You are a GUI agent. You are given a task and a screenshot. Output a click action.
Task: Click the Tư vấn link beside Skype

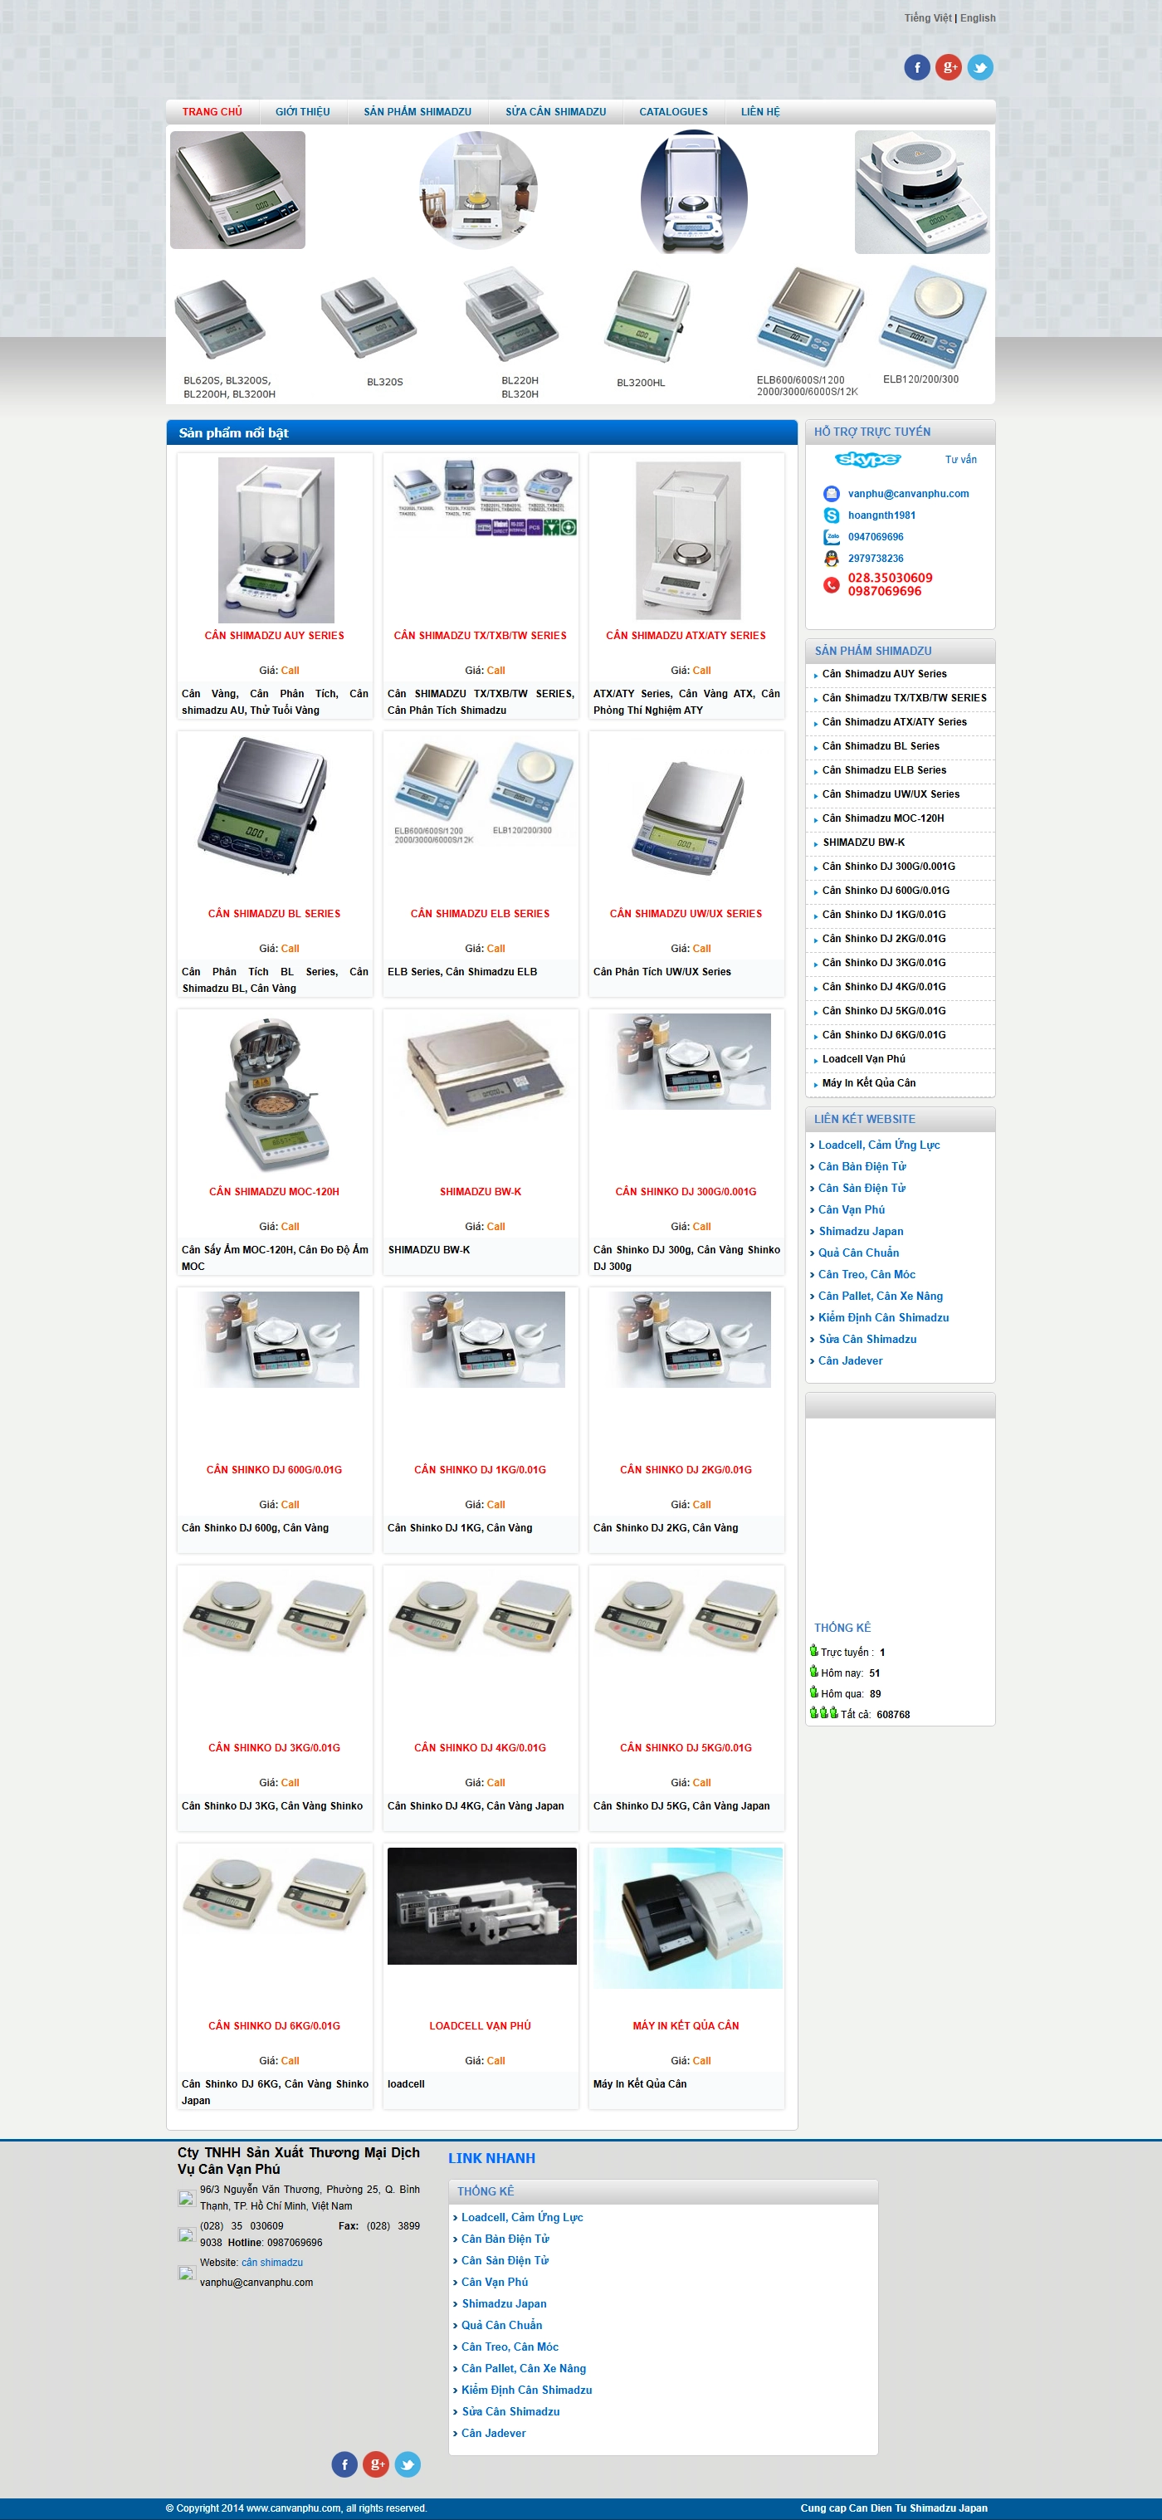pos(960,460)
